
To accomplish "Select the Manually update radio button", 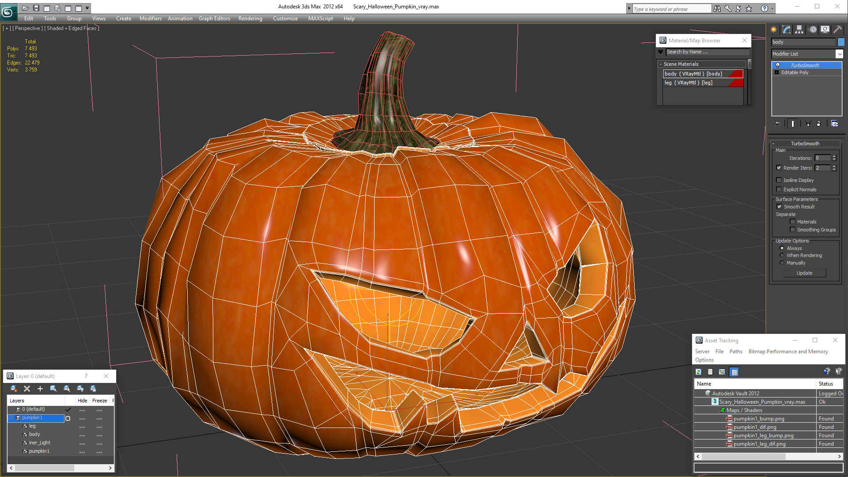I will pos(782,263).
